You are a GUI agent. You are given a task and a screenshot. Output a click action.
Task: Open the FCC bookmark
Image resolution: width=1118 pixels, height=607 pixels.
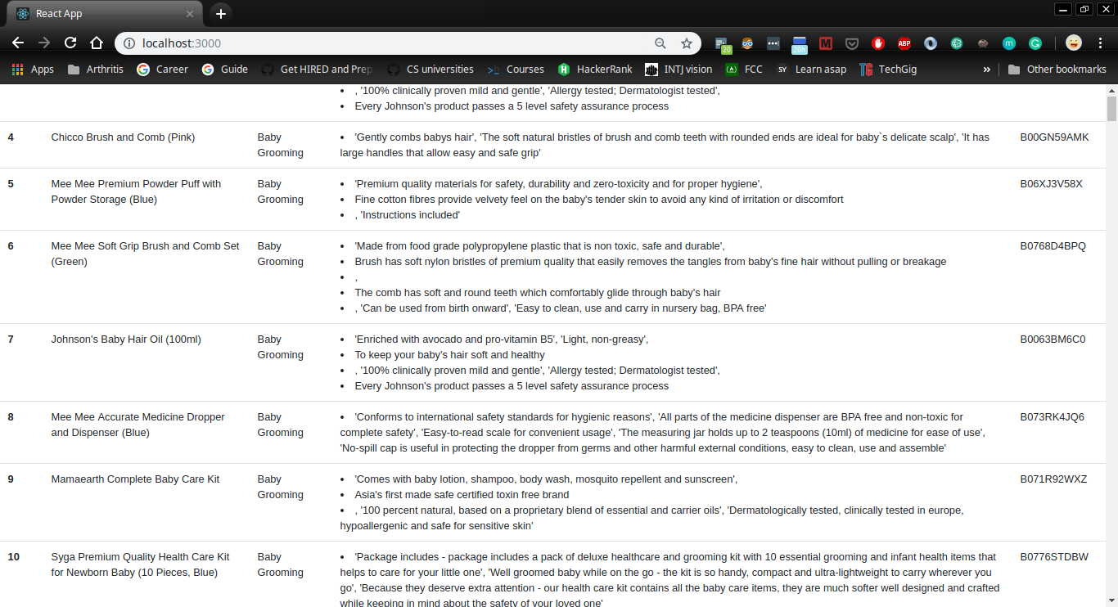[744, 70]
